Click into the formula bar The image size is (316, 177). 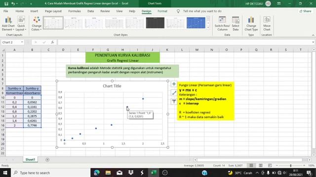[x=184, y=42]
